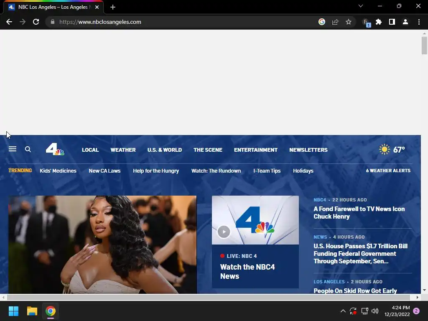Screen dimensions: 428x321
Task: Open notifications badge showing 2
Action: 416,311
